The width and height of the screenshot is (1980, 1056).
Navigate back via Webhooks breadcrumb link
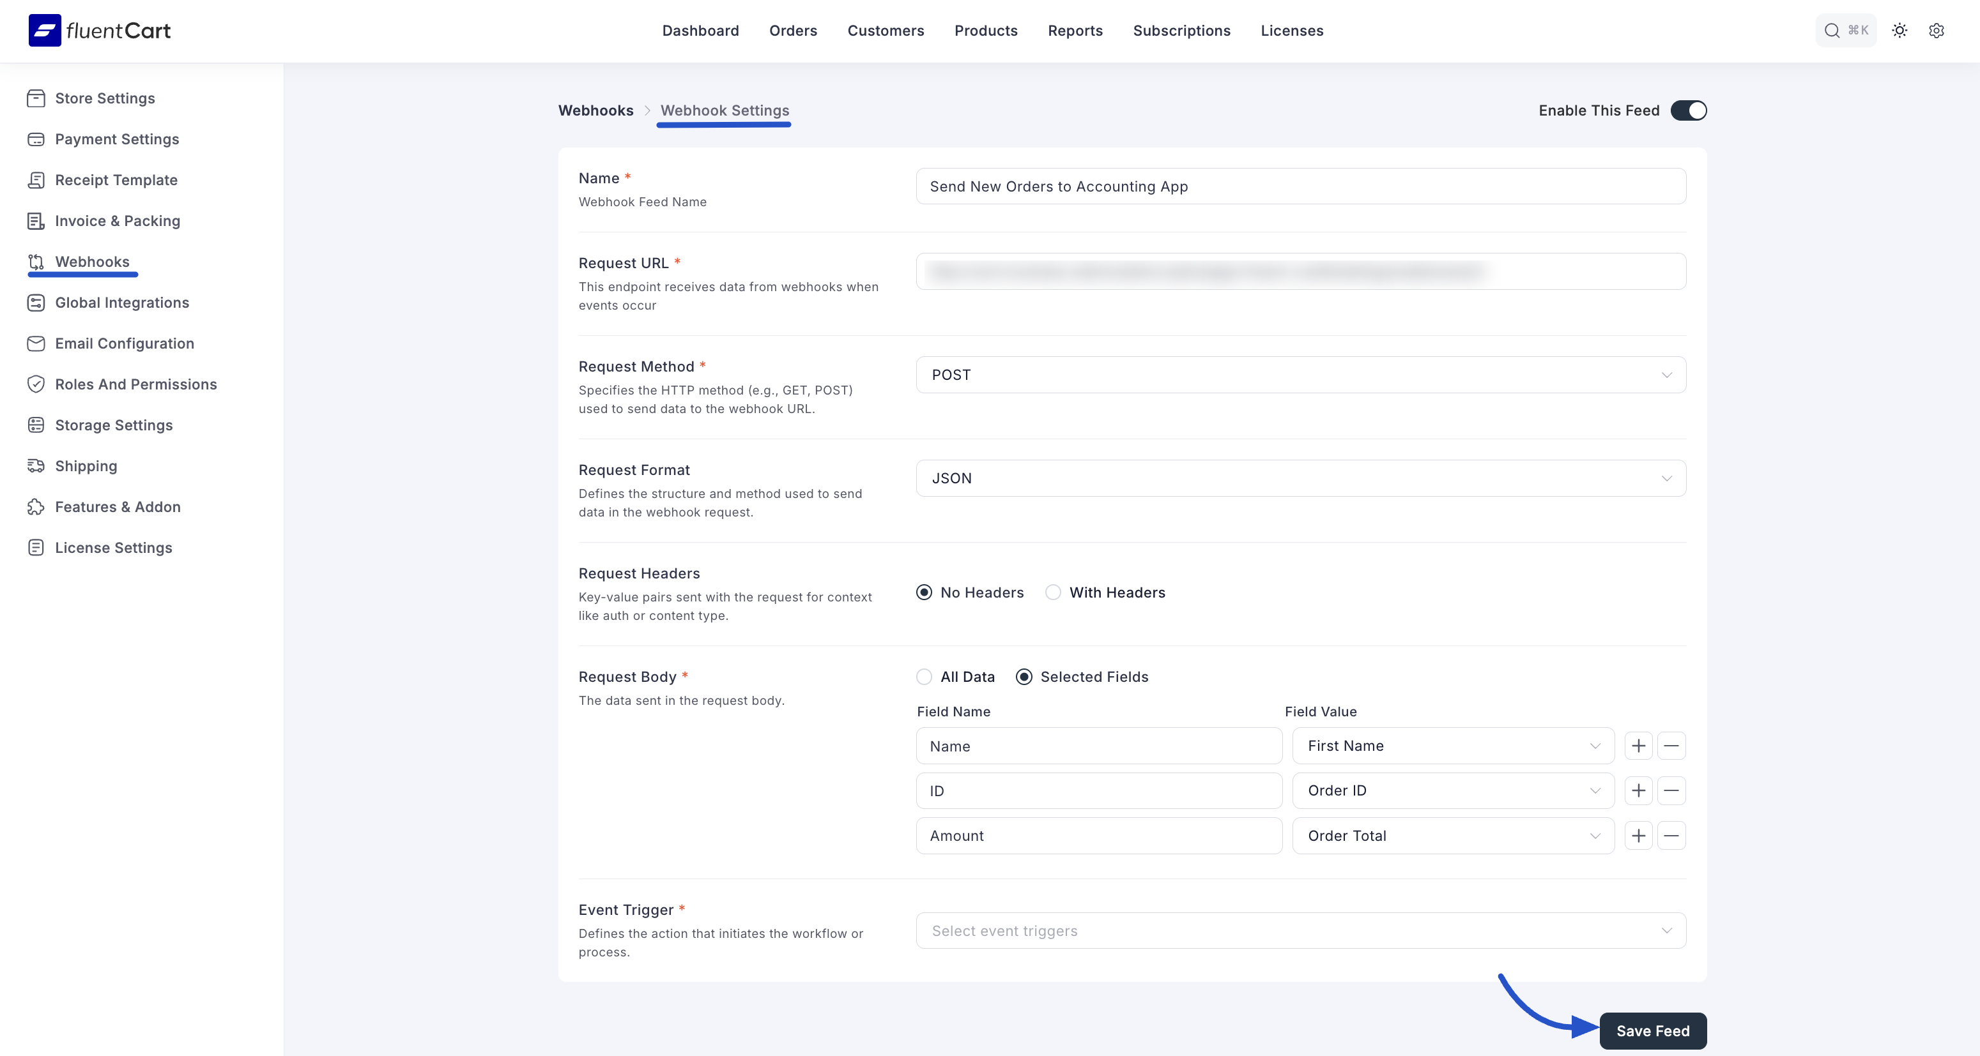595,110
